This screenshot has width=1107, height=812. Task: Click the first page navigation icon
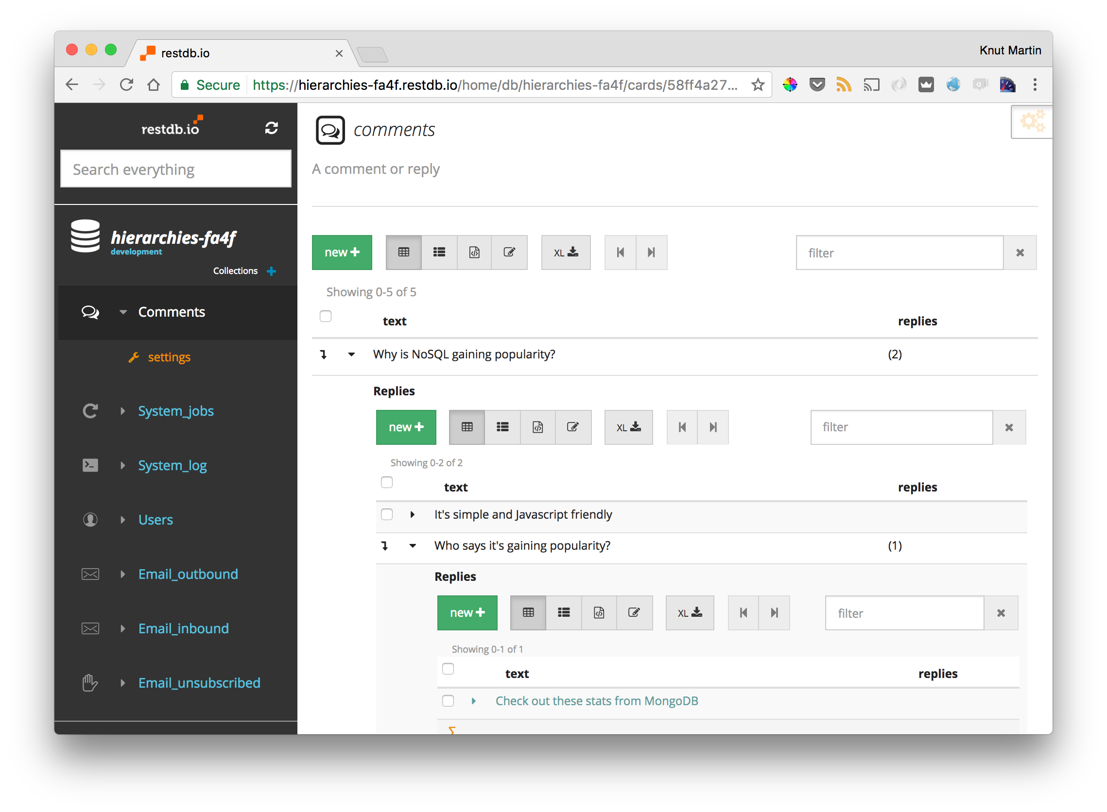(619, 252)
